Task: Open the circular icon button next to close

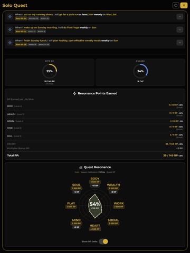Action: 176,5
